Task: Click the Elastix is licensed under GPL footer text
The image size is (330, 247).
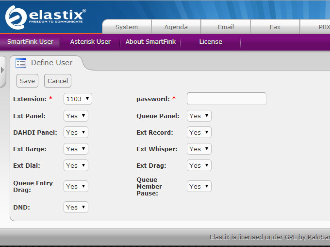Action: coord(270,237)
